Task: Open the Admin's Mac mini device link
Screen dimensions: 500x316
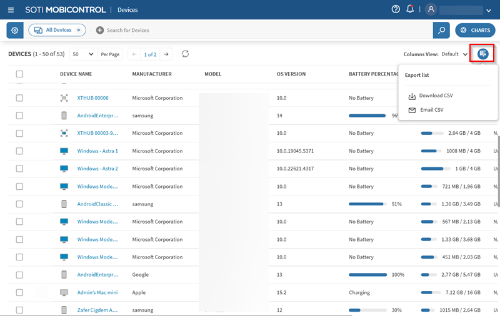Action: tap(98, 292)
